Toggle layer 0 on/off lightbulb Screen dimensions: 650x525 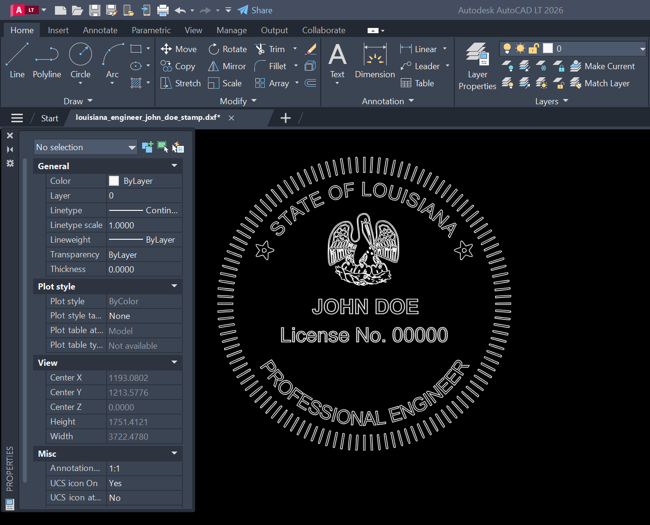[507, 48]
